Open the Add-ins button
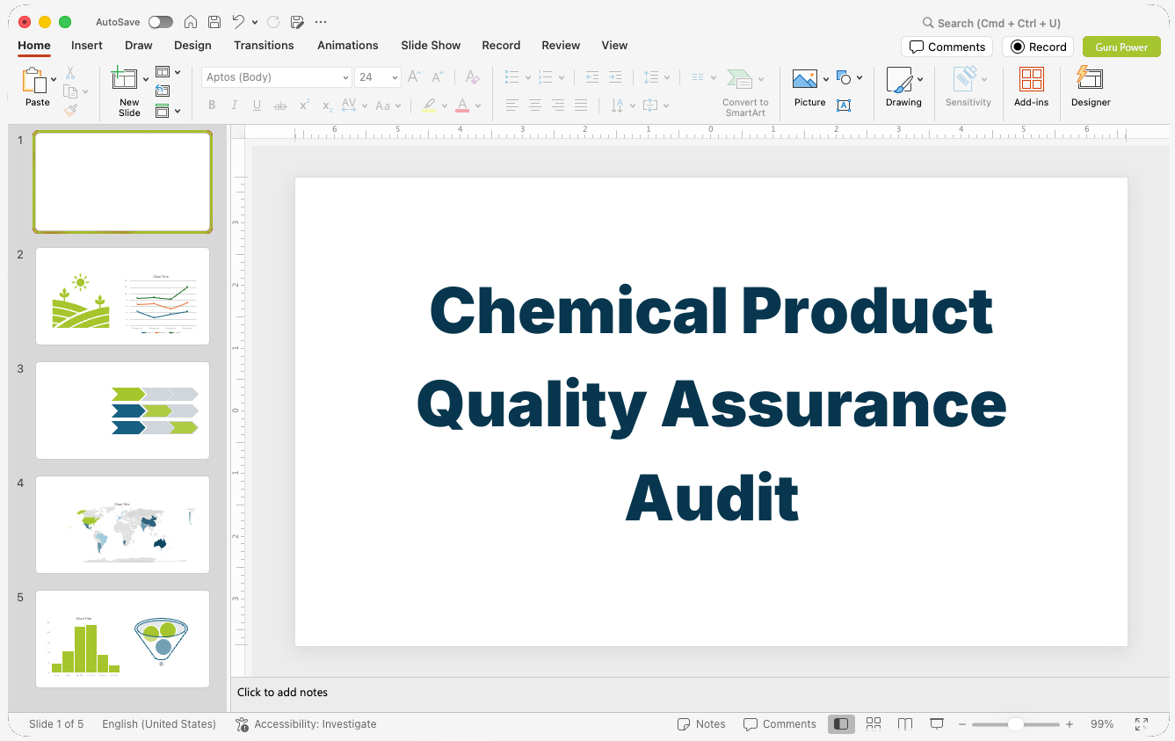 1032,87
